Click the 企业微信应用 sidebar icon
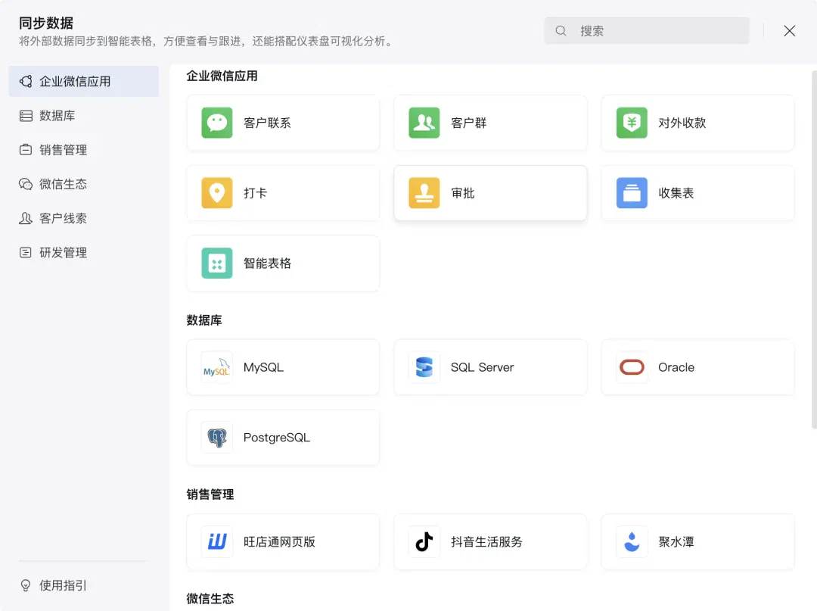 pyautogui.click(x=26, y=81)
